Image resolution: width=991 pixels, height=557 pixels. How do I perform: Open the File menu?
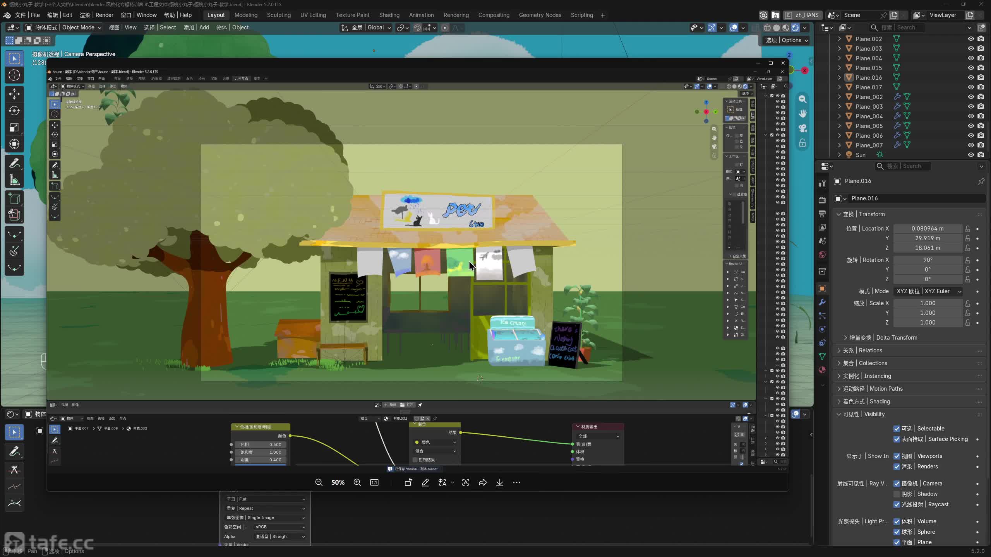pyautogui.click(x=27, y=15)
